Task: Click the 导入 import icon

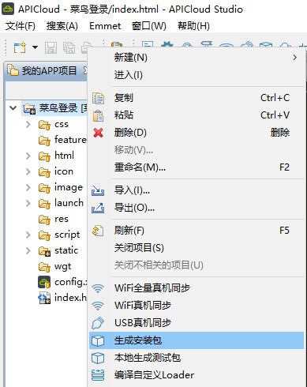Action: click(x=98, y=190)
